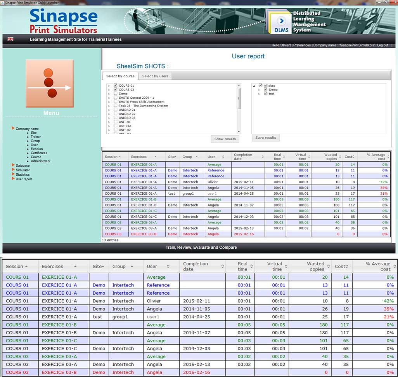Screen dimensions: 398x377
Task: Click the Save results button
Action: (265, 138)
